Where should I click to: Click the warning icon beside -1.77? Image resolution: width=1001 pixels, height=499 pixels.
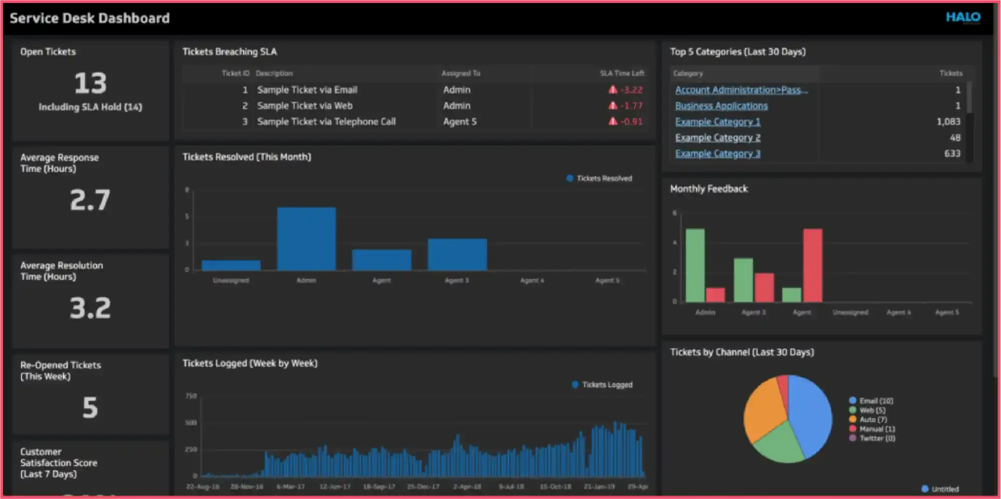612,106
